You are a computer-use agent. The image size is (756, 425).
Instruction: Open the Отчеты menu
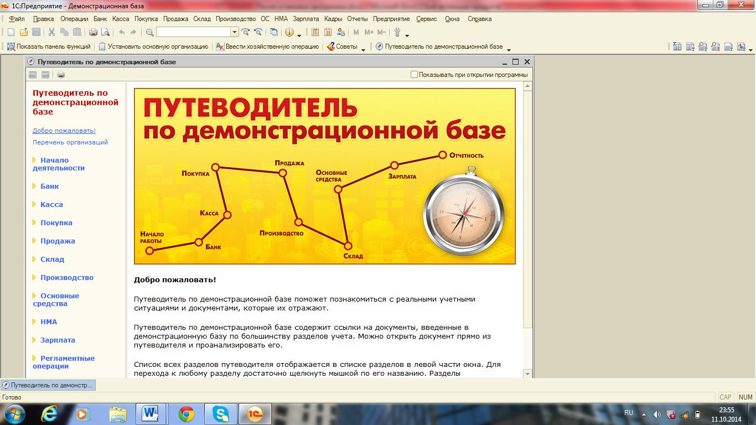coord(358,19)
